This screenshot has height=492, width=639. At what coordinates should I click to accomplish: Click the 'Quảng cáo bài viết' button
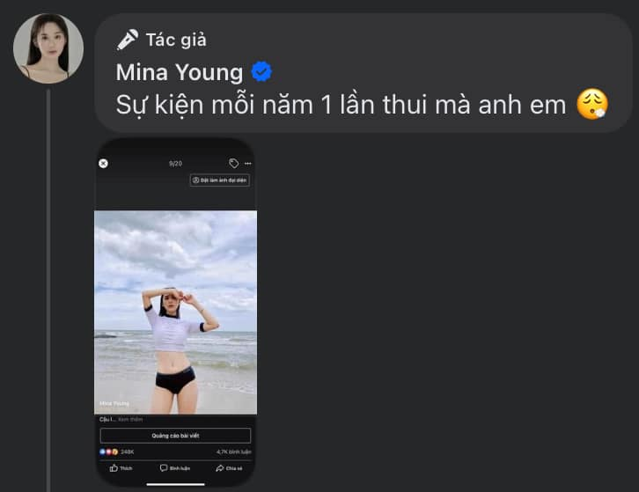(x=175, y=435)
